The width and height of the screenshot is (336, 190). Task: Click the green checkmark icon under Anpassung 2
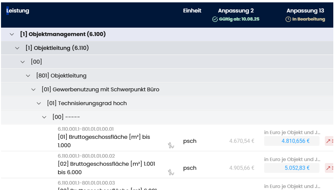(215, 19)
